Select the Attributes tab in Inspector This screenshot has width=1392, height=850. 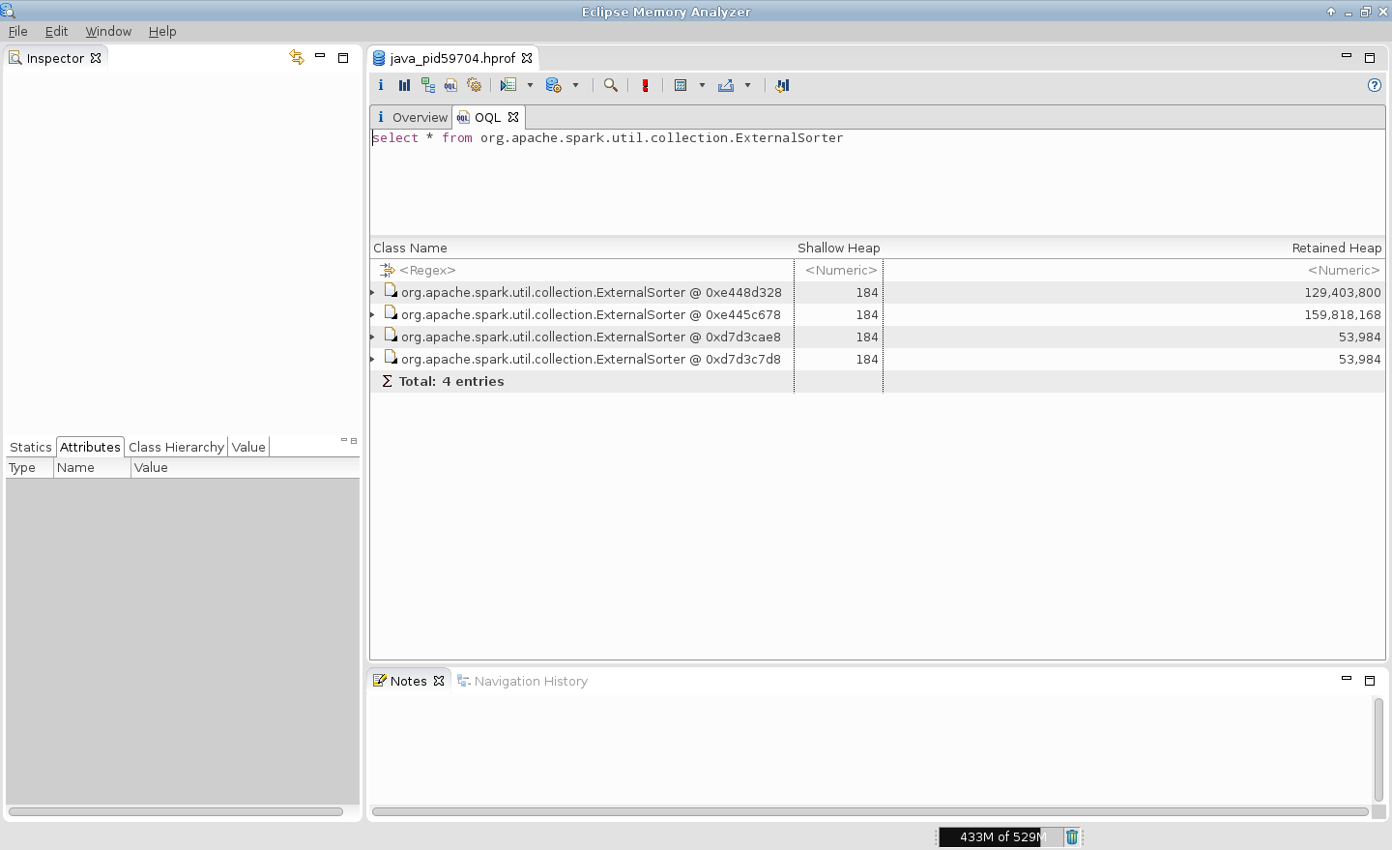(x=90, y=447)
